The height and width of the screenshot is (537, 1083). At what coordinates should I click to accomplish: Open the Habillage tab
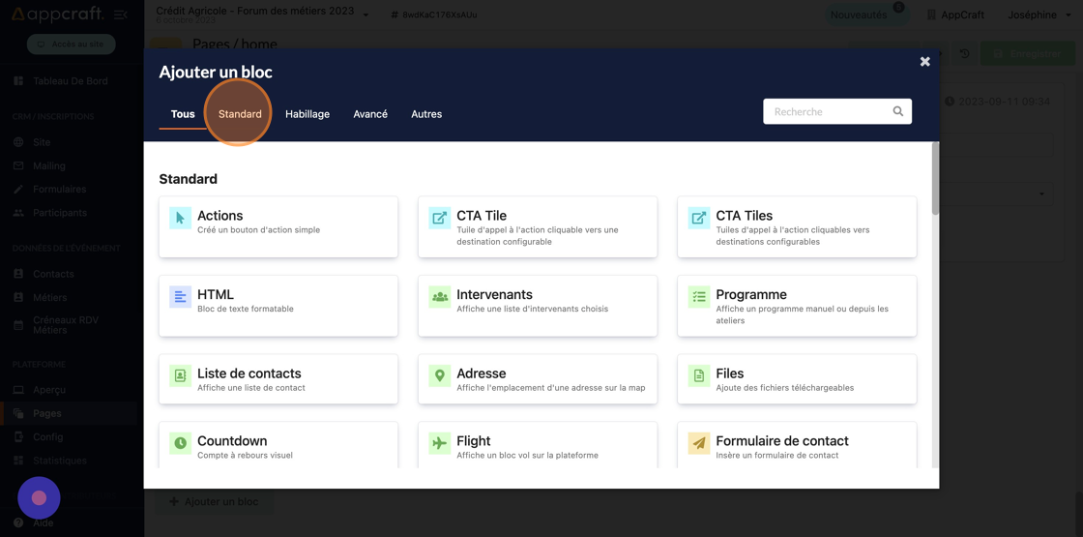coord(307,114)
